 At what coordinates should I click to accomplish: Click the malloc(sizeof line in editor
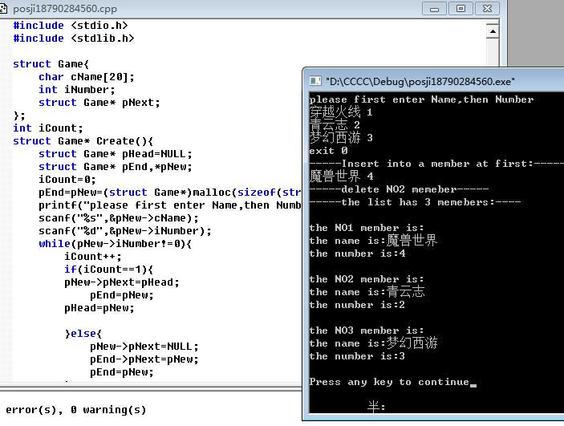click(170, 193)
